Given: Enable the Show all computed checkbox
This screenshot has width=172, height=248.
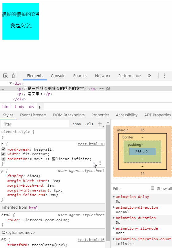Looking at the screenshot, I should pyautogui.click(x=152, y=188).
